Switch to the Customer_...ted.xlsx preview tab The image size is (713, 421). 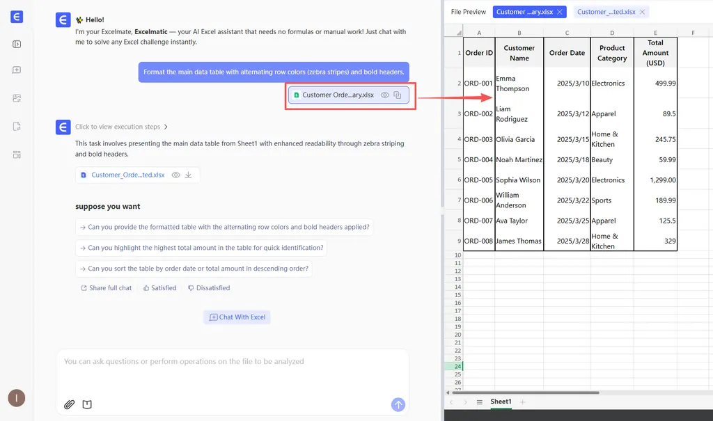[606, 12]
